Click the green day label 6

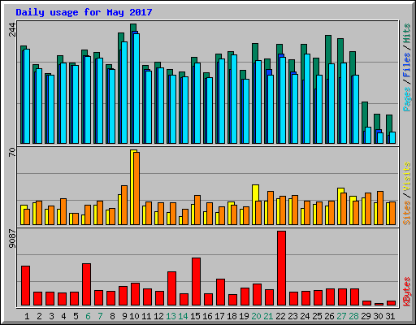pyautogui.click(x=88, y=316)
